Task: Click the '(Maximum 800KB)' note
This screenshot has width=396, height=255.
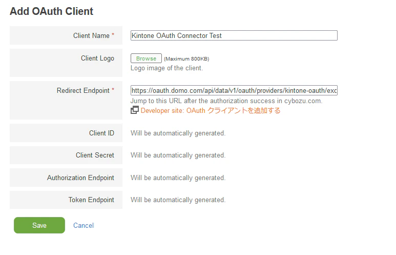Action: click(x=186, y=58)
